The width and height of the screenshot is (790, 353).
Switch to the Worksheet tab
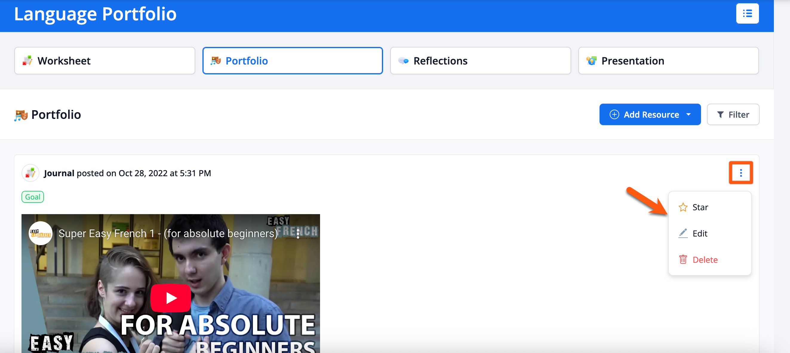point(104,61)
